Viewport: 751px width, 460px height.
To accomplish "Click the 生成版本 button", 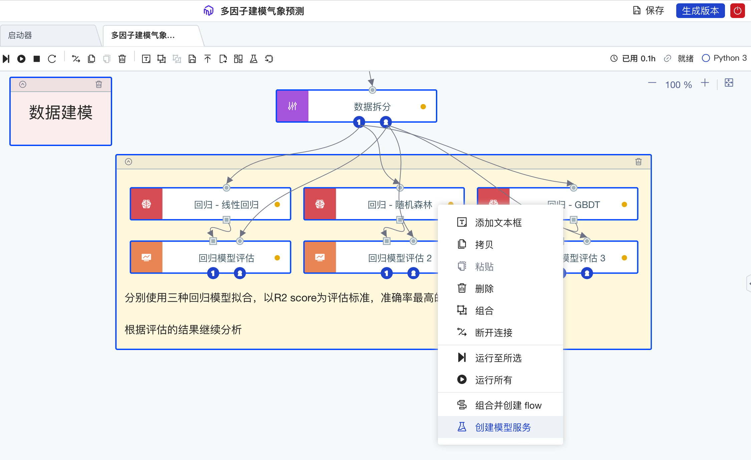I will [700, 11].
